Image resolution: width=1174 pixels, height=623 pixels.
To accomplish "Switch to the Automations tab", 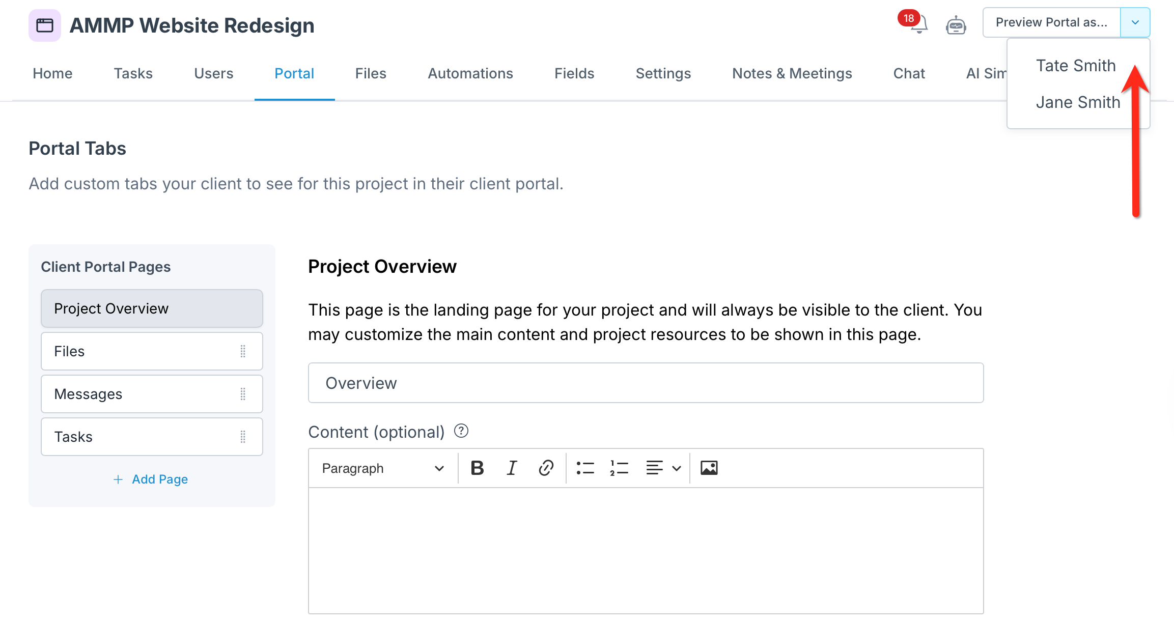I will [470, 73].
